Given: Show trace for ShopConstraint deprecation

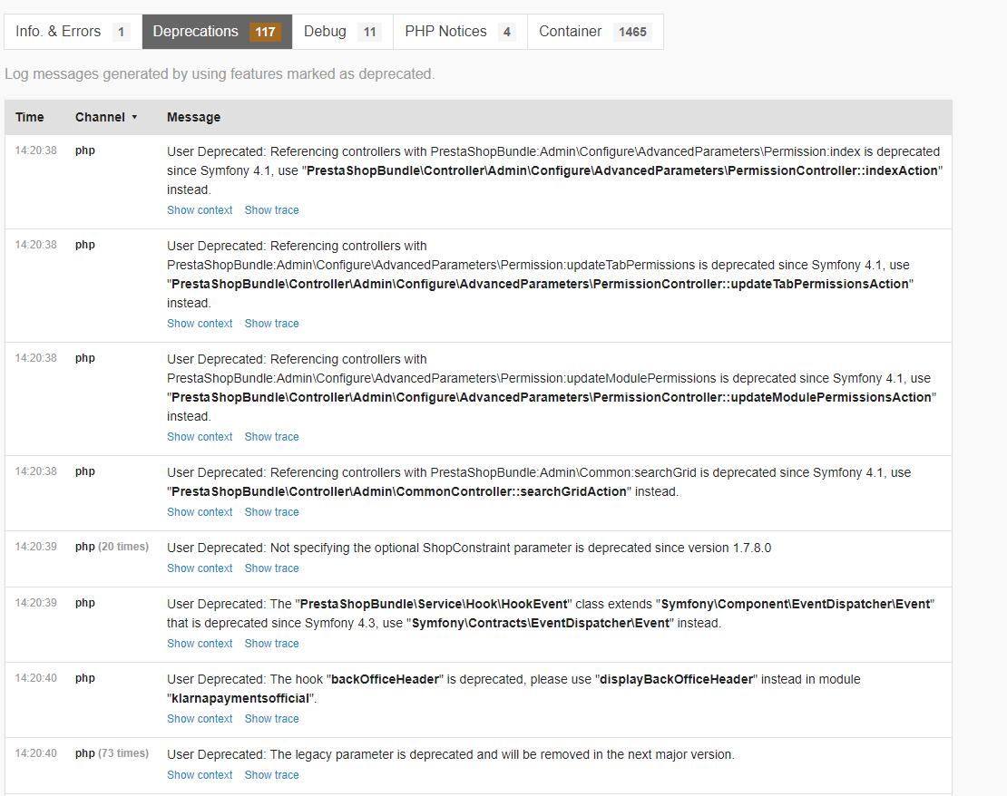Looking at the screenshot, I should click(271, 568).
